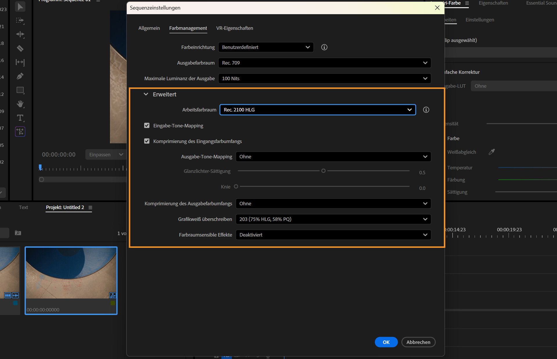Screen dimensions: 557x359
Task: Open the Ausgabefarbraum dropdown
Action: tap(324, 63)
